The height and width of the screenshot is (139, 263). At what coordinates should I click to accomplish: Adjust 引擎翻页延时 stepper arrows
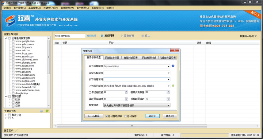168,99
